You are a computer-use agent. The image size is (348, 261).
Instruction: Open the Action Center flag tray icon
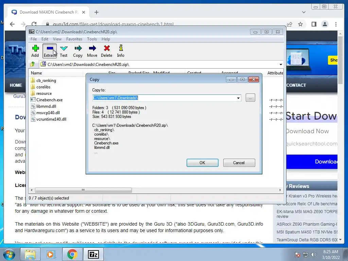click(297, 254)
